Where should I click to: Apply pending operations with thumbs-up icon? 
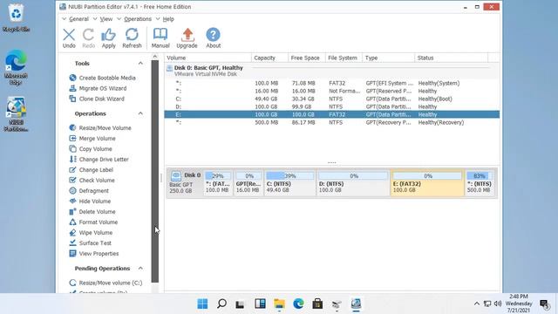108,38
